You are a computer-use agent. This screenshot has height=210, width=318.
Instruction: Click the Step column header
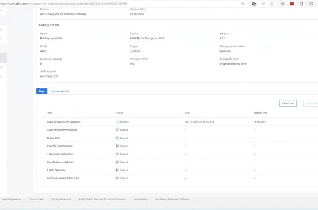50,113
